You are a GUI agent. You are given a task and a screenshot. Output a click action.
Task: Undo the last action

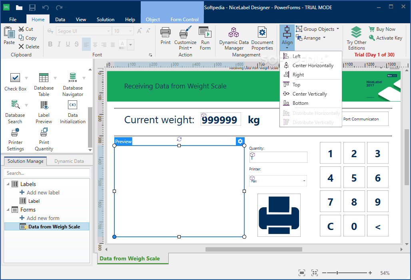(45, 7)
